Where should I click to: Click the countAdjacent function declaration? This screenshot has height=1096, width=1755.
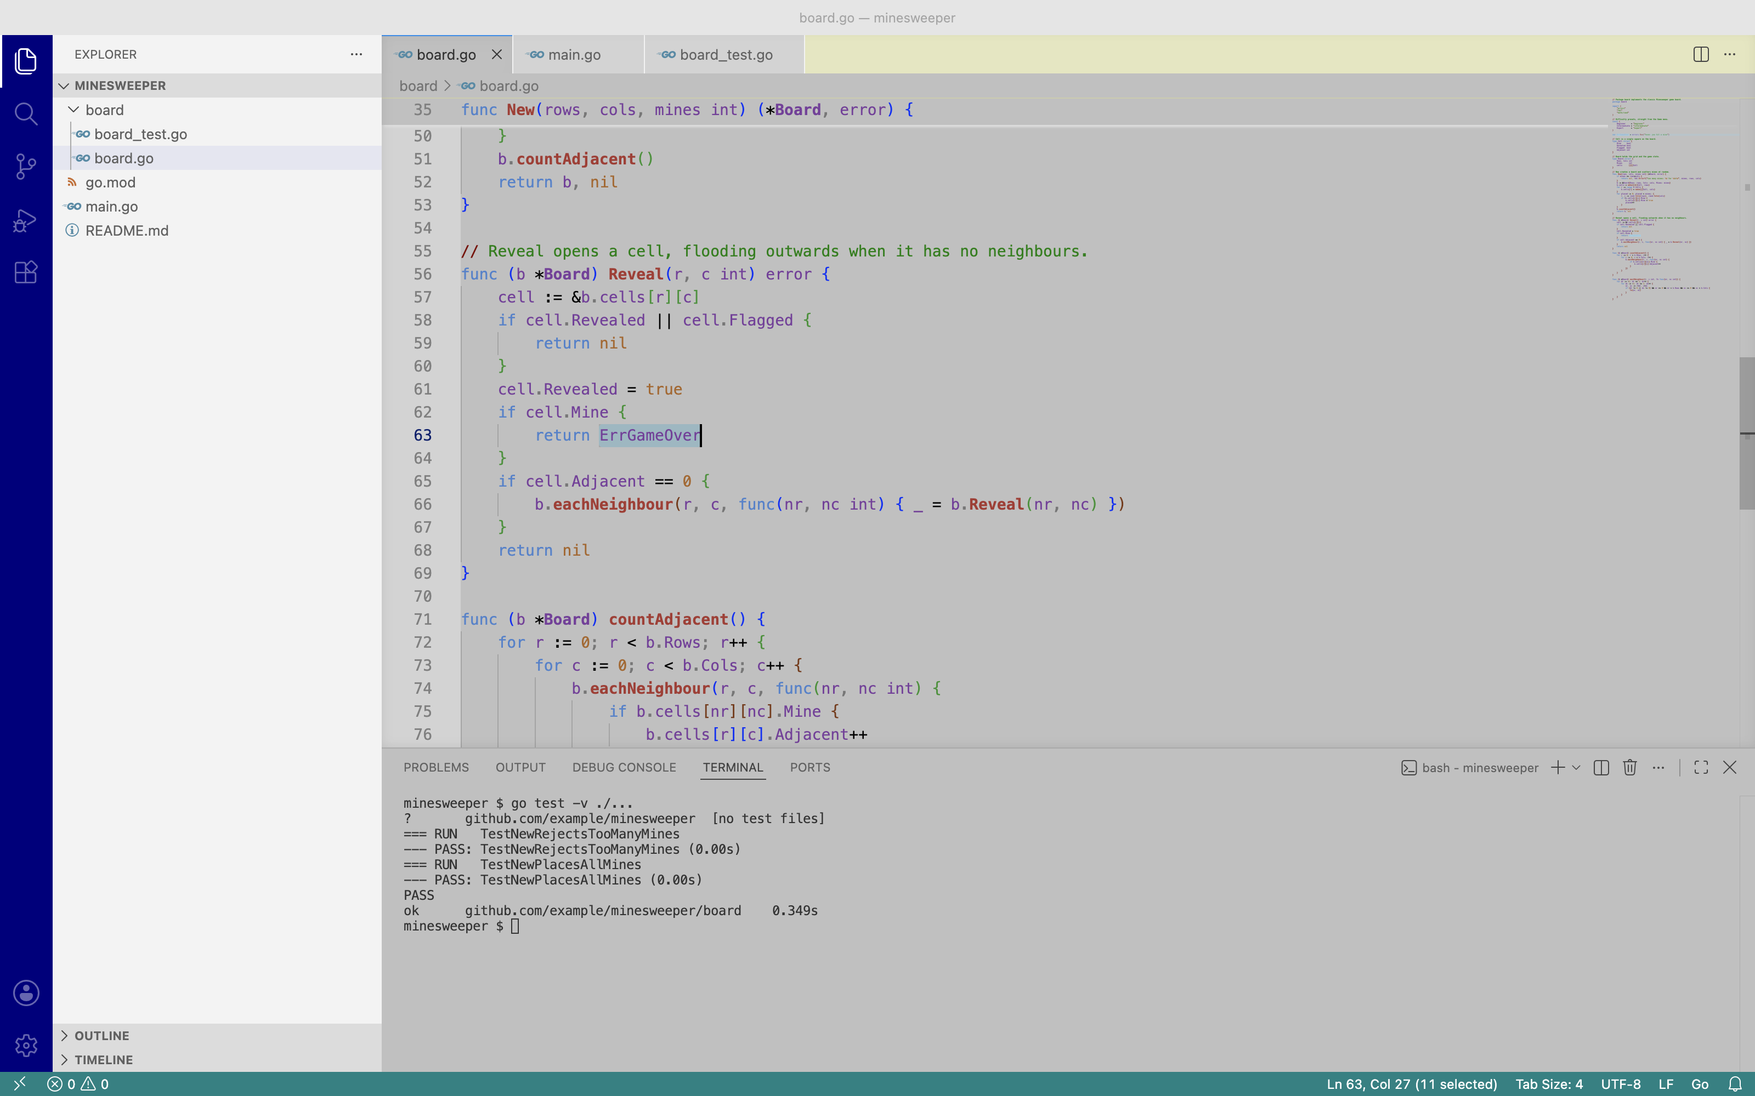669,619
